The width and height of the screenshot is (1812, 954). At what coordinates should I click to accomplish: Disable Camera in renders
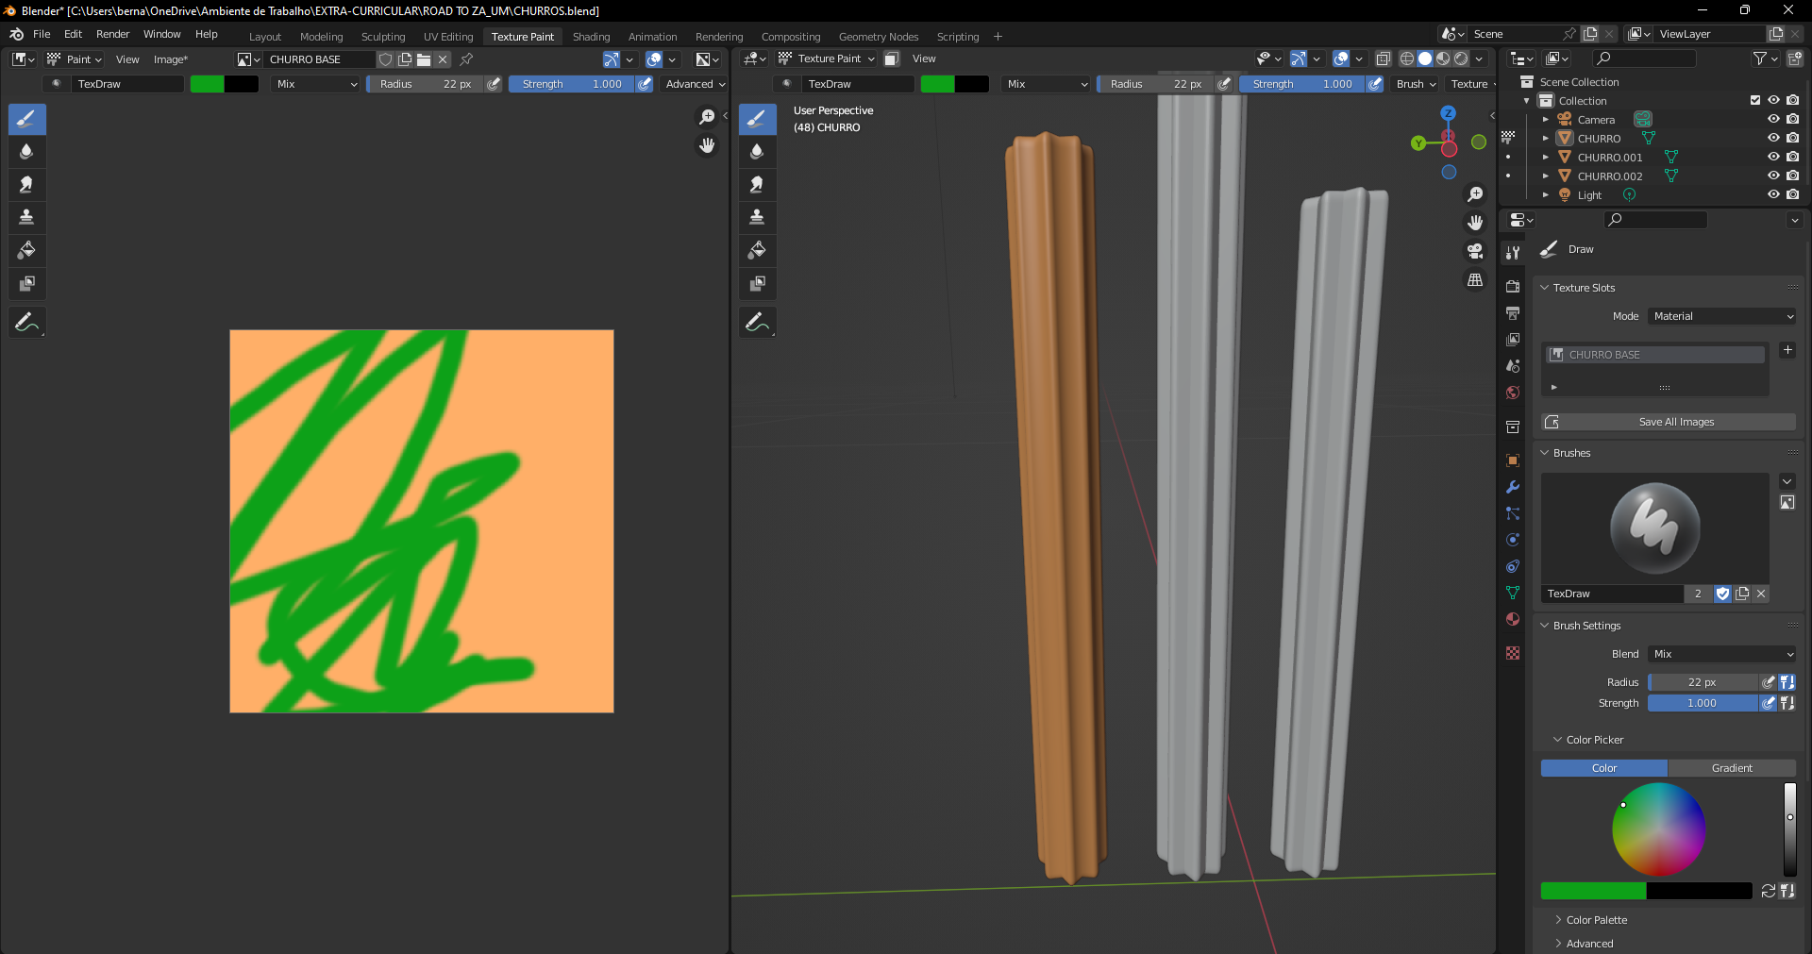(x=1792, y=119)
